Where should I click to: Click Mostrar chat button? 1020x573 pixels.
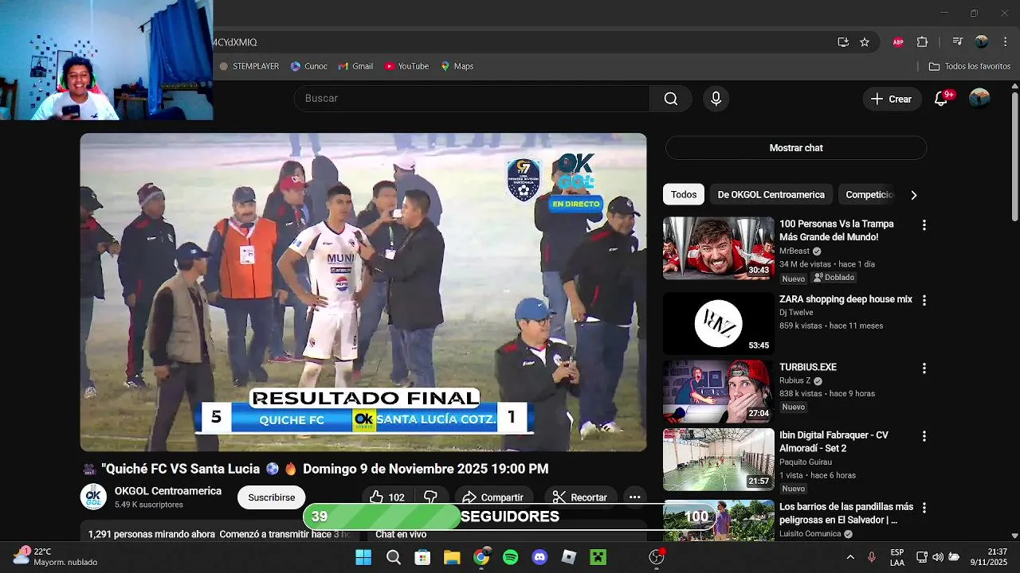pyautogui.click(x=796, y=148)
